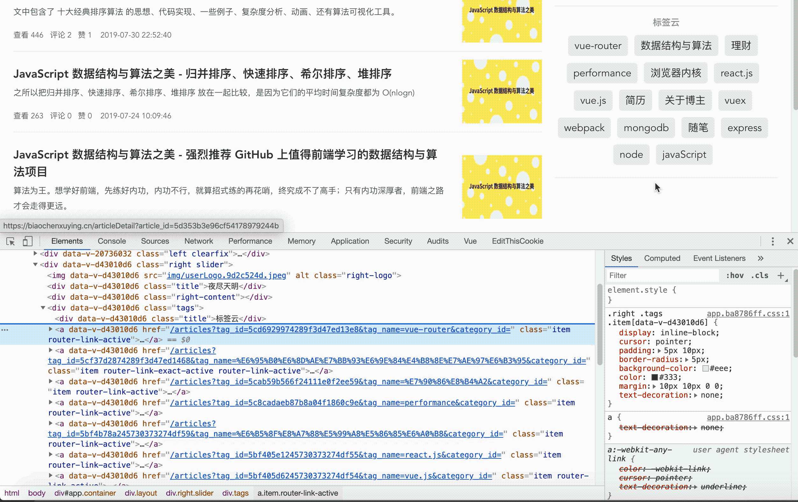798x502 pixels.
Task: Click the javascript tag link
Action: (x=684, y=154)
